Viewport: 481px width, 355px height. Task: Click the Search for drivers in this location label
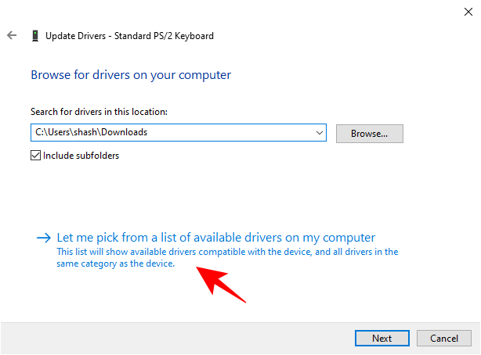tap(99, 113)
